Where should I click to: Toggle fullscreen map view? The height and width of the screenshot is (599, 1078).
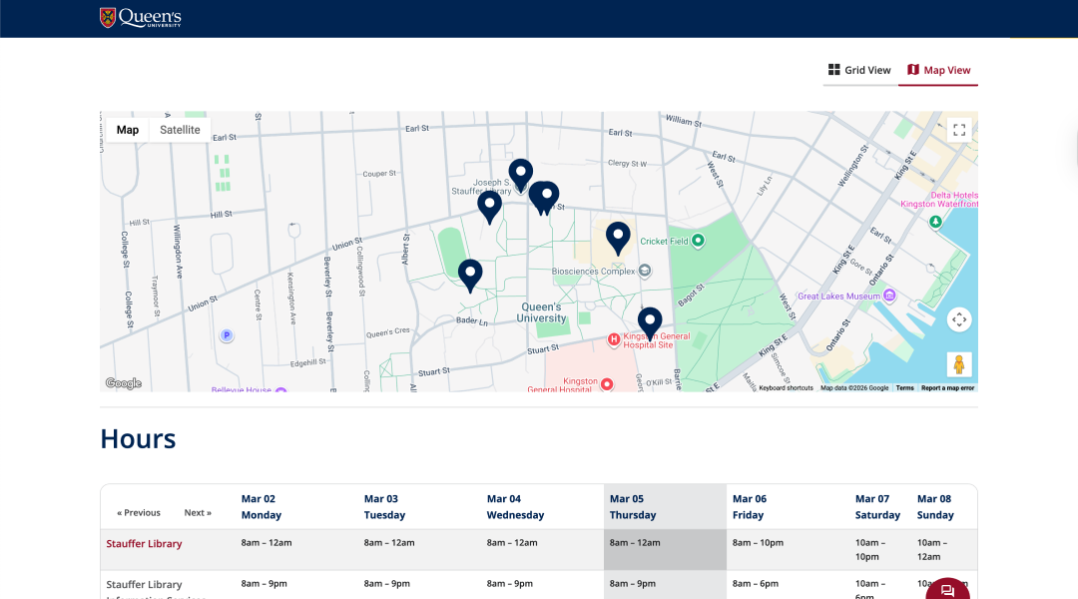pos(959,130)
